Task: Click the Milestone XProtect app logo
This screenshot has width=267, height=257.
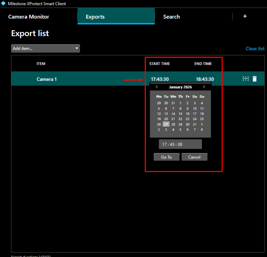Action: [x=3, y=4]
